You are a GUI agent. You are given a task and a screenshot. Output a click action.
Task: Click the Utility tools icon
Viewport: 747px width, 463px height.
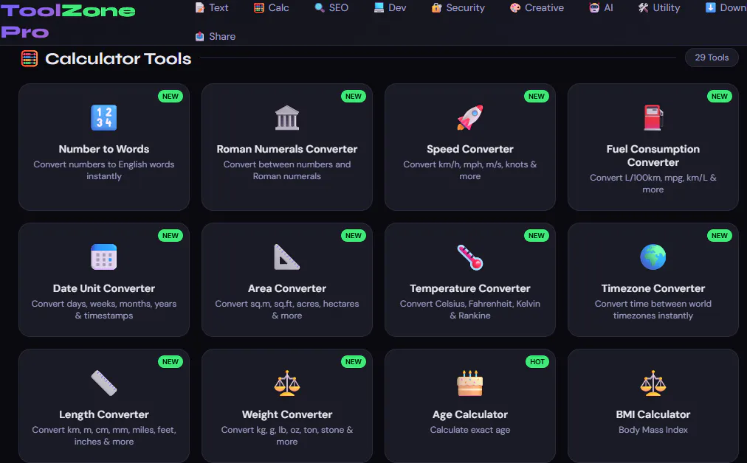tap(643, 7)
